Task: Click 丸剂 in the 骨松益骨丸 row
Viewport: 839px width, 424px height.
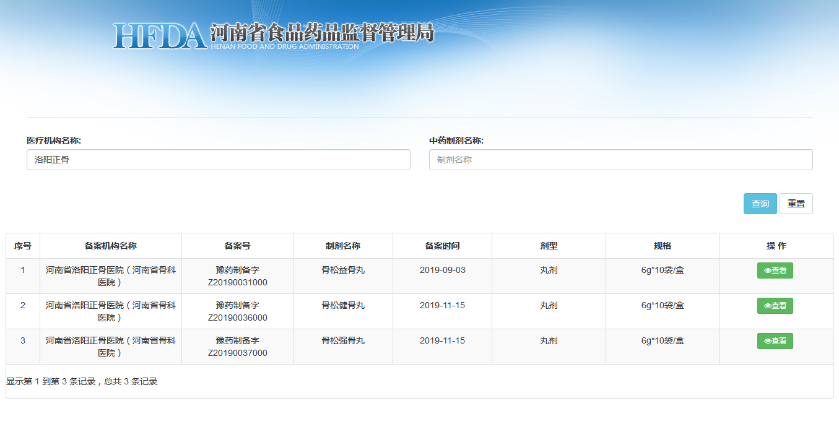Action: [x=549, y=270]
